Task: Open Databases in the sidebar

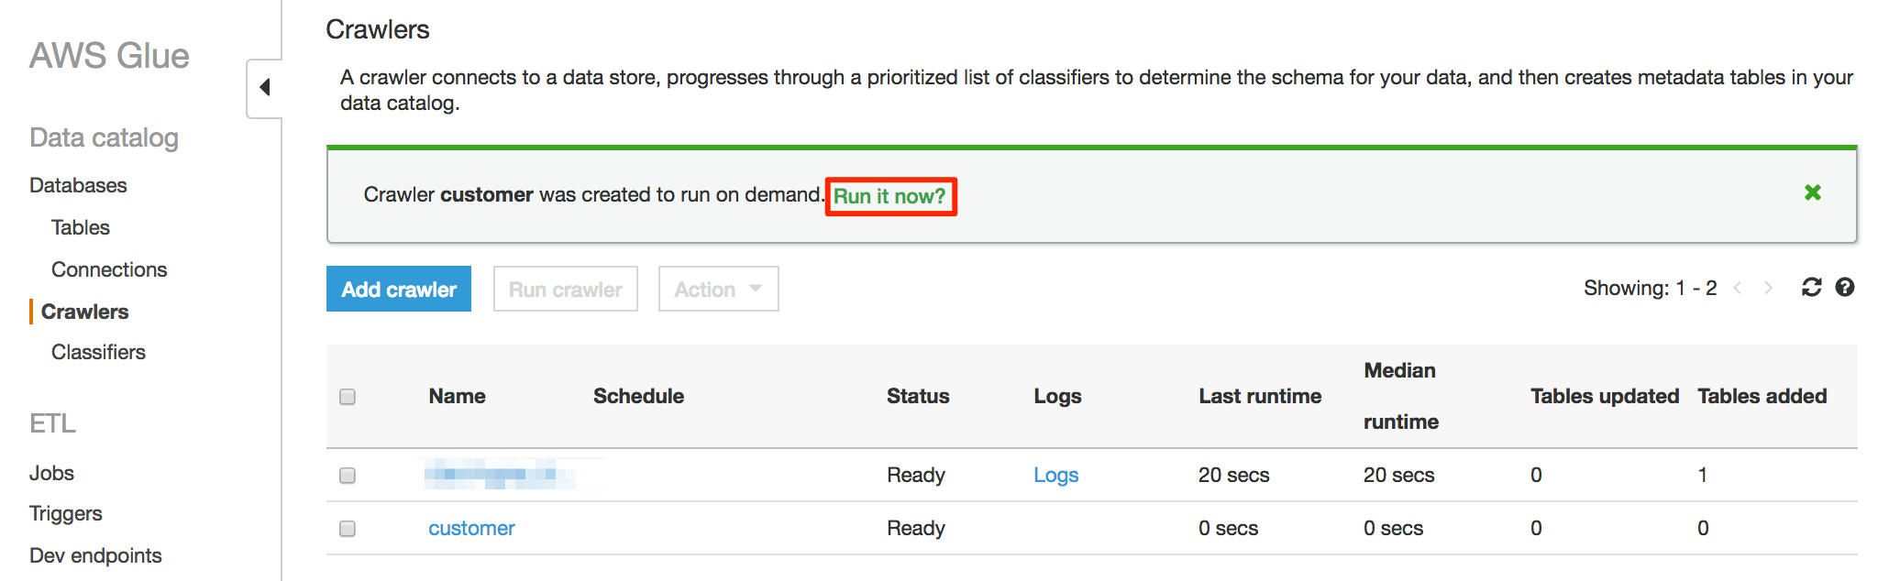Action: [78, 185]
